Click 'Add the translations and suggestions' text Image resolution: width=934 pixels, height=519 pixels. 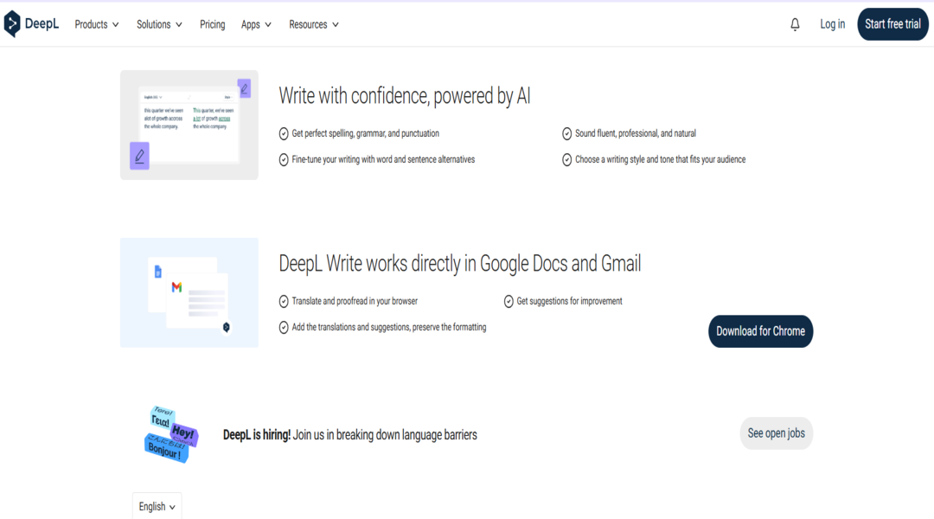pos(389,327)
